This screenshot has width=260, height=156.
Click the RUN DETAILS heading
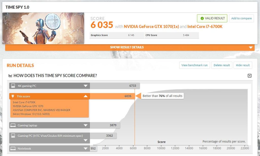point(20,65)
